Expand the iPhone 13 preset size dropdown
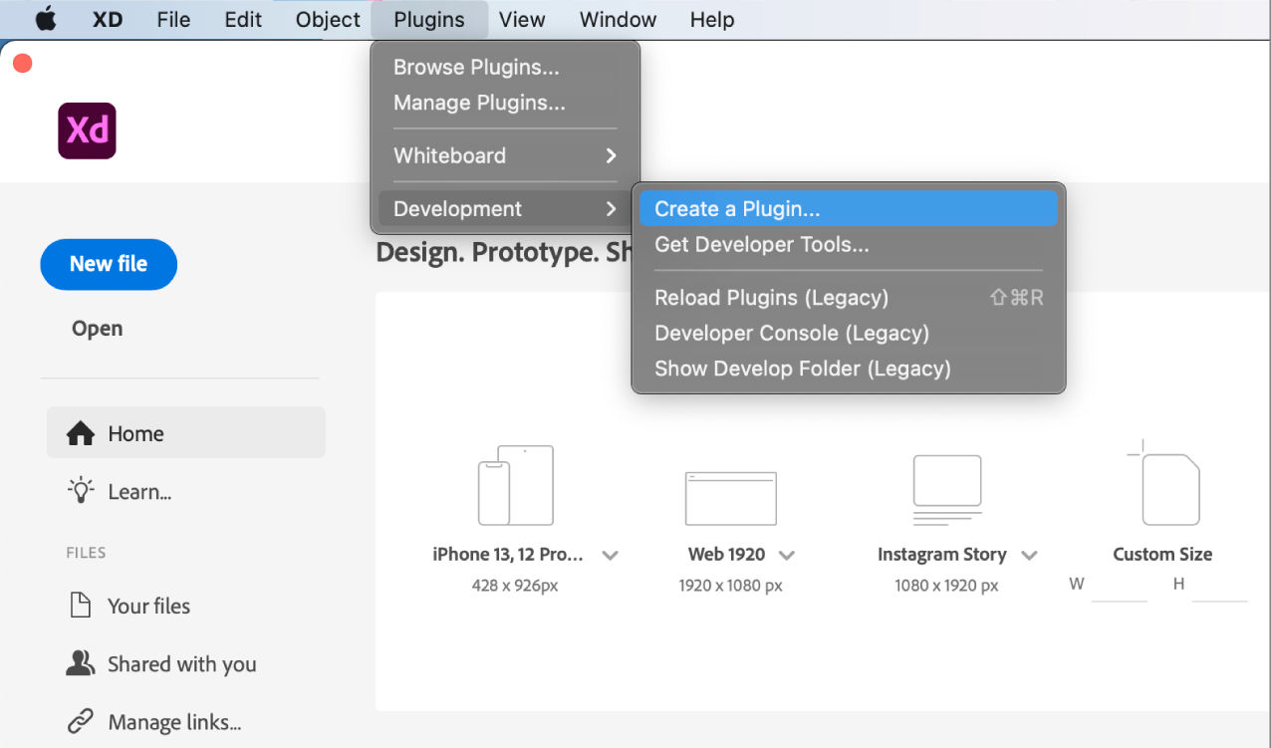Screen dimensions: 1271x748 pyautogui.click(x=610, y=555)
